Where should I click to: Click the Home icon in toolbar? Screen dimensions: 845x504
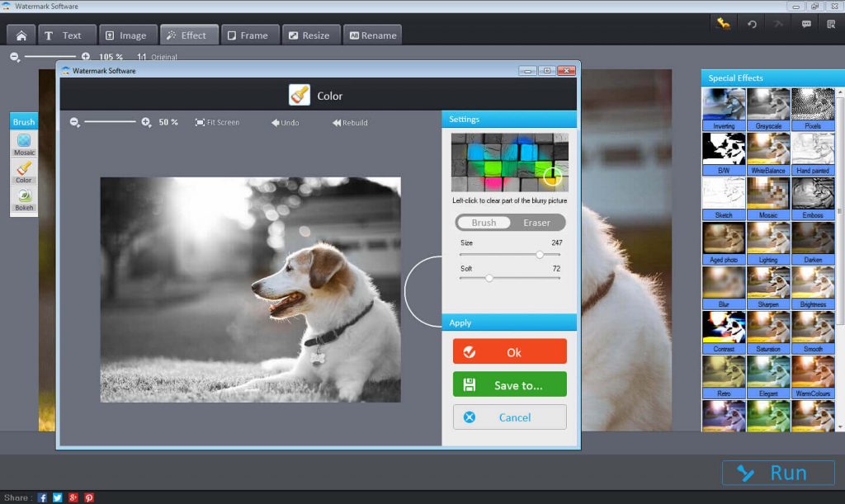[21, 35]
